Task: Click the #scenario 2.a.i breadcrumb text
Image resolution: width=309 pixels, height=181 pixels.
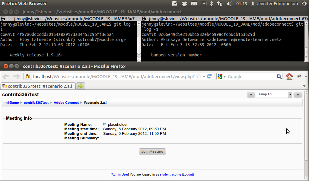Action: 95,103
